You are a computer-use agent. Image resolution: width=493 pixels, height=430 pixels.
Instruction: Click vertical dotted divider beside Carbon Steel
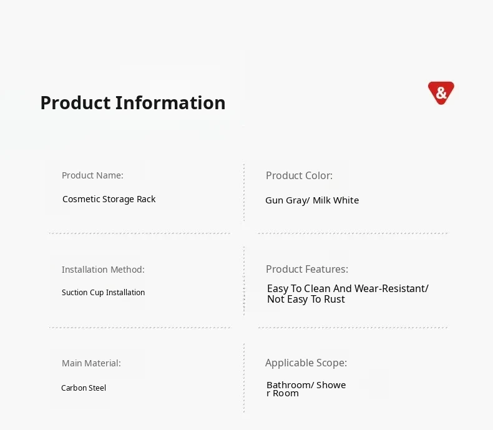244,378
